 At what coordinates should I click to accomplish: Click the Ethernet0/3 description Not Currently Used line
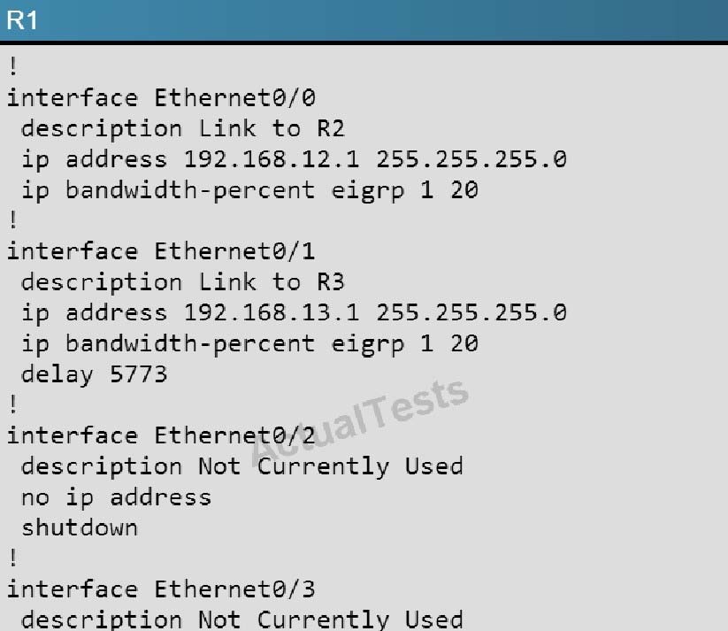(242, 619)
